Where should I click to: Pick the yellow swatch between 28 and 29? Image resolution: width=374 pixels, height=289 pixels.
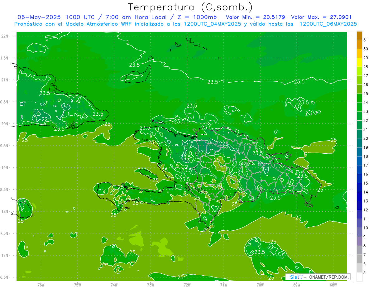[x=359, y=62]
